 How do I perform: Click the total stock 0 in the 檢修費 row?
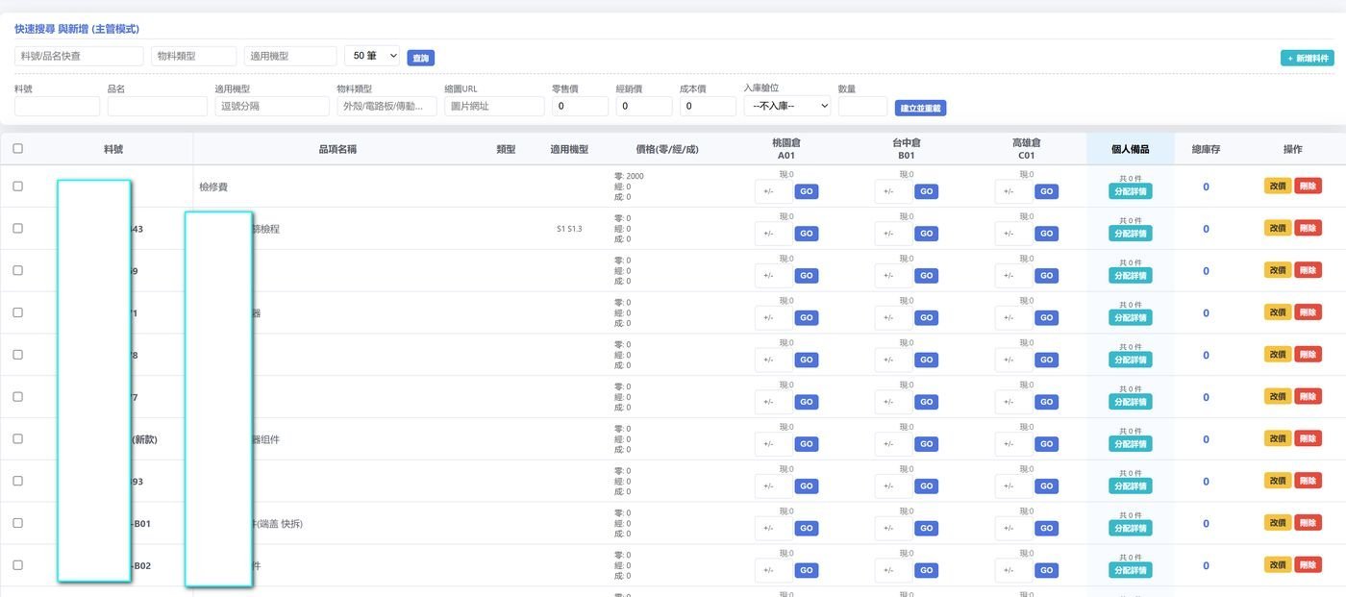pos(1206,187)
